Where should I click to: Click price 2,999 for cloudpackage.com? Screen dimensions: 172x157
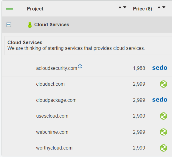[x=139, y=100]
